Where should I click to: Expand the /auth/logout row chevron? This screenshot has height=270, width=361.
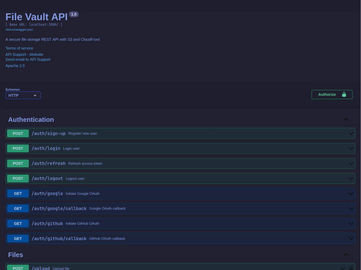tap(351, 179)
